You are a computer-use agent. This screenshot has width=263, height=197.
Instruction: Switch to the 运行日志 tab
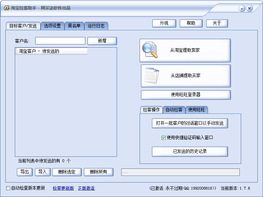[96, 26]
